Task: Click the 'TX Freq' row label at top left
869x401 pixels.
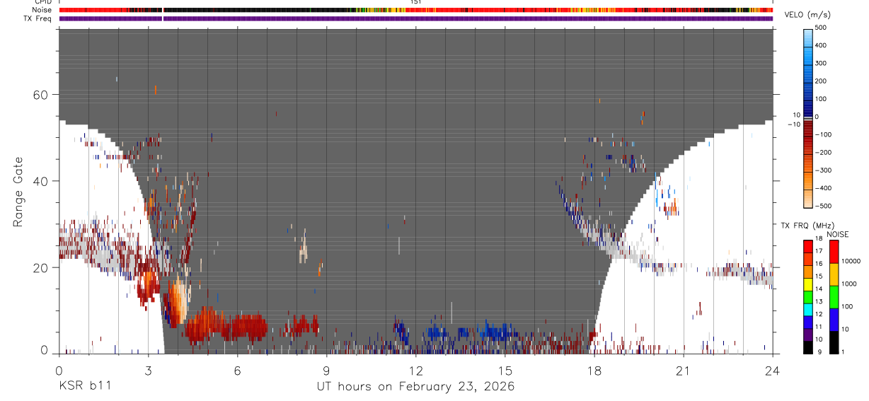Action: point(38,18)
